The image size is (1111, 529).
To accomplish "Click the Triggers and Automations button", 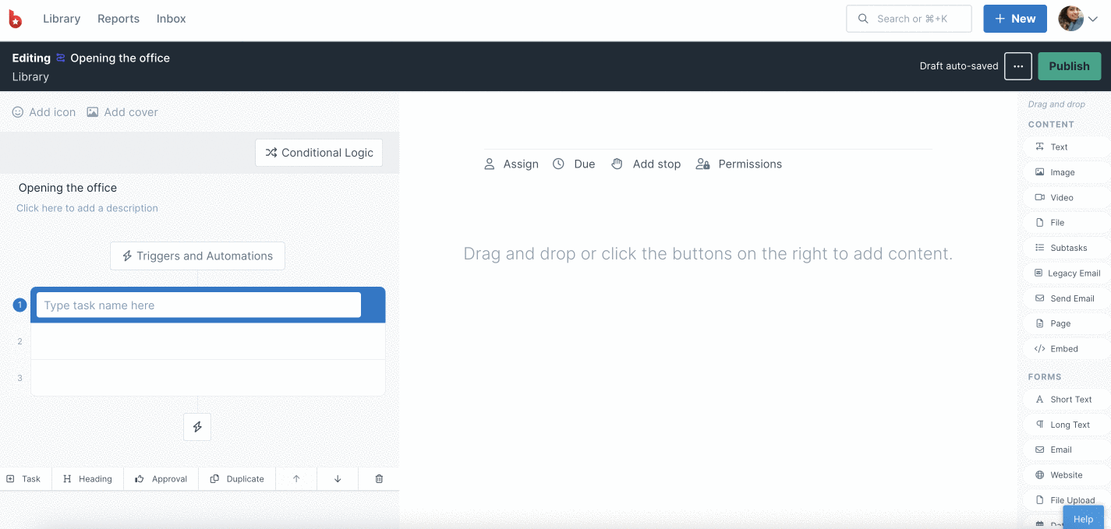I will 197,256.
